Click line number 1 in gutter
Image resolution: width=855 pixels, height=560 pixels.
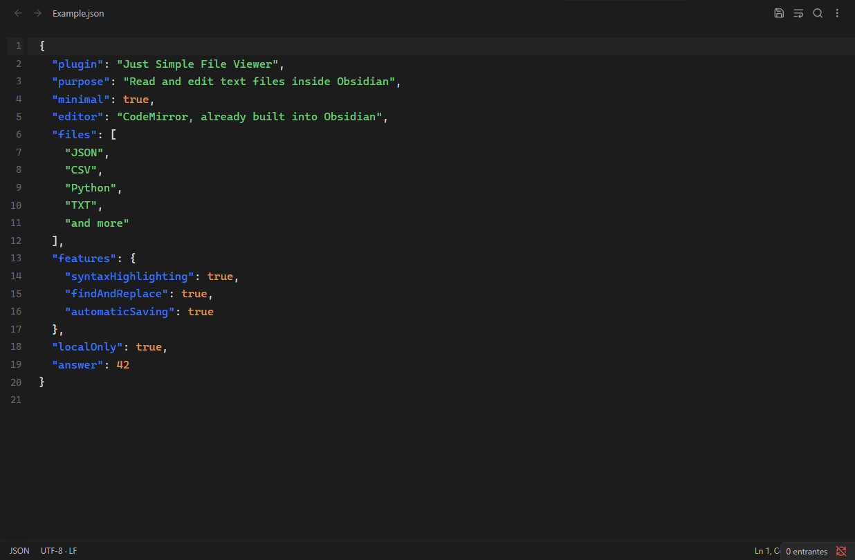point(19,46)
